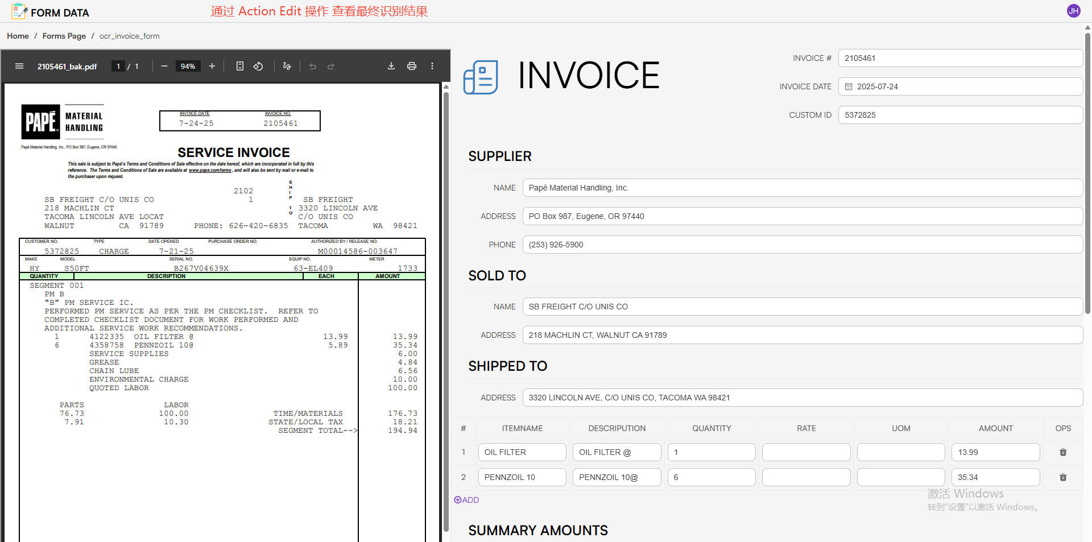Delete the PENNZOIL 10 line item row

pyautogui.click(x=1063, y=477)
